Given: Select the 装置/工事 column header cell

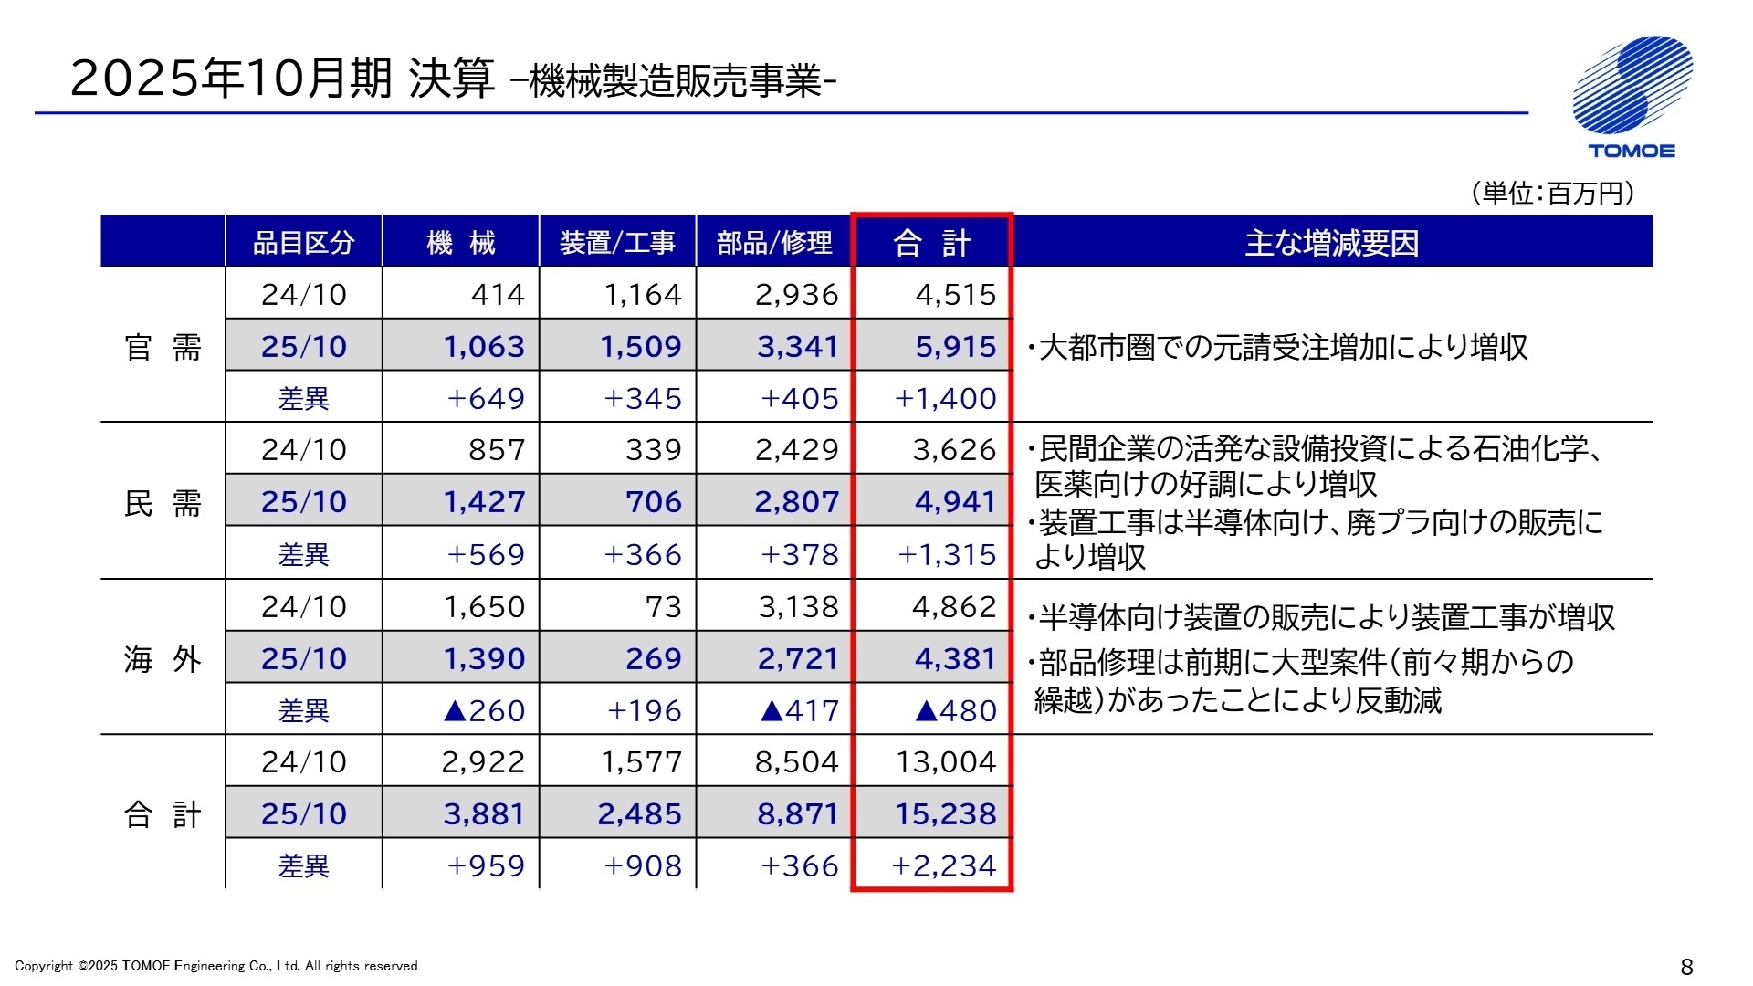Looking at the screenshot, I should (x=618, y=243).
